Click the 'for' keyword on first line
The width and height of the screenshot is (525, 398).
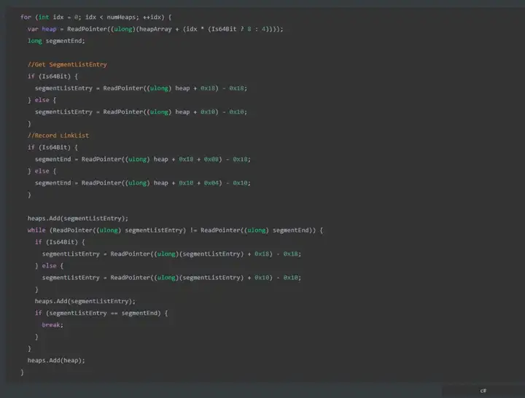tap(26, 17)
